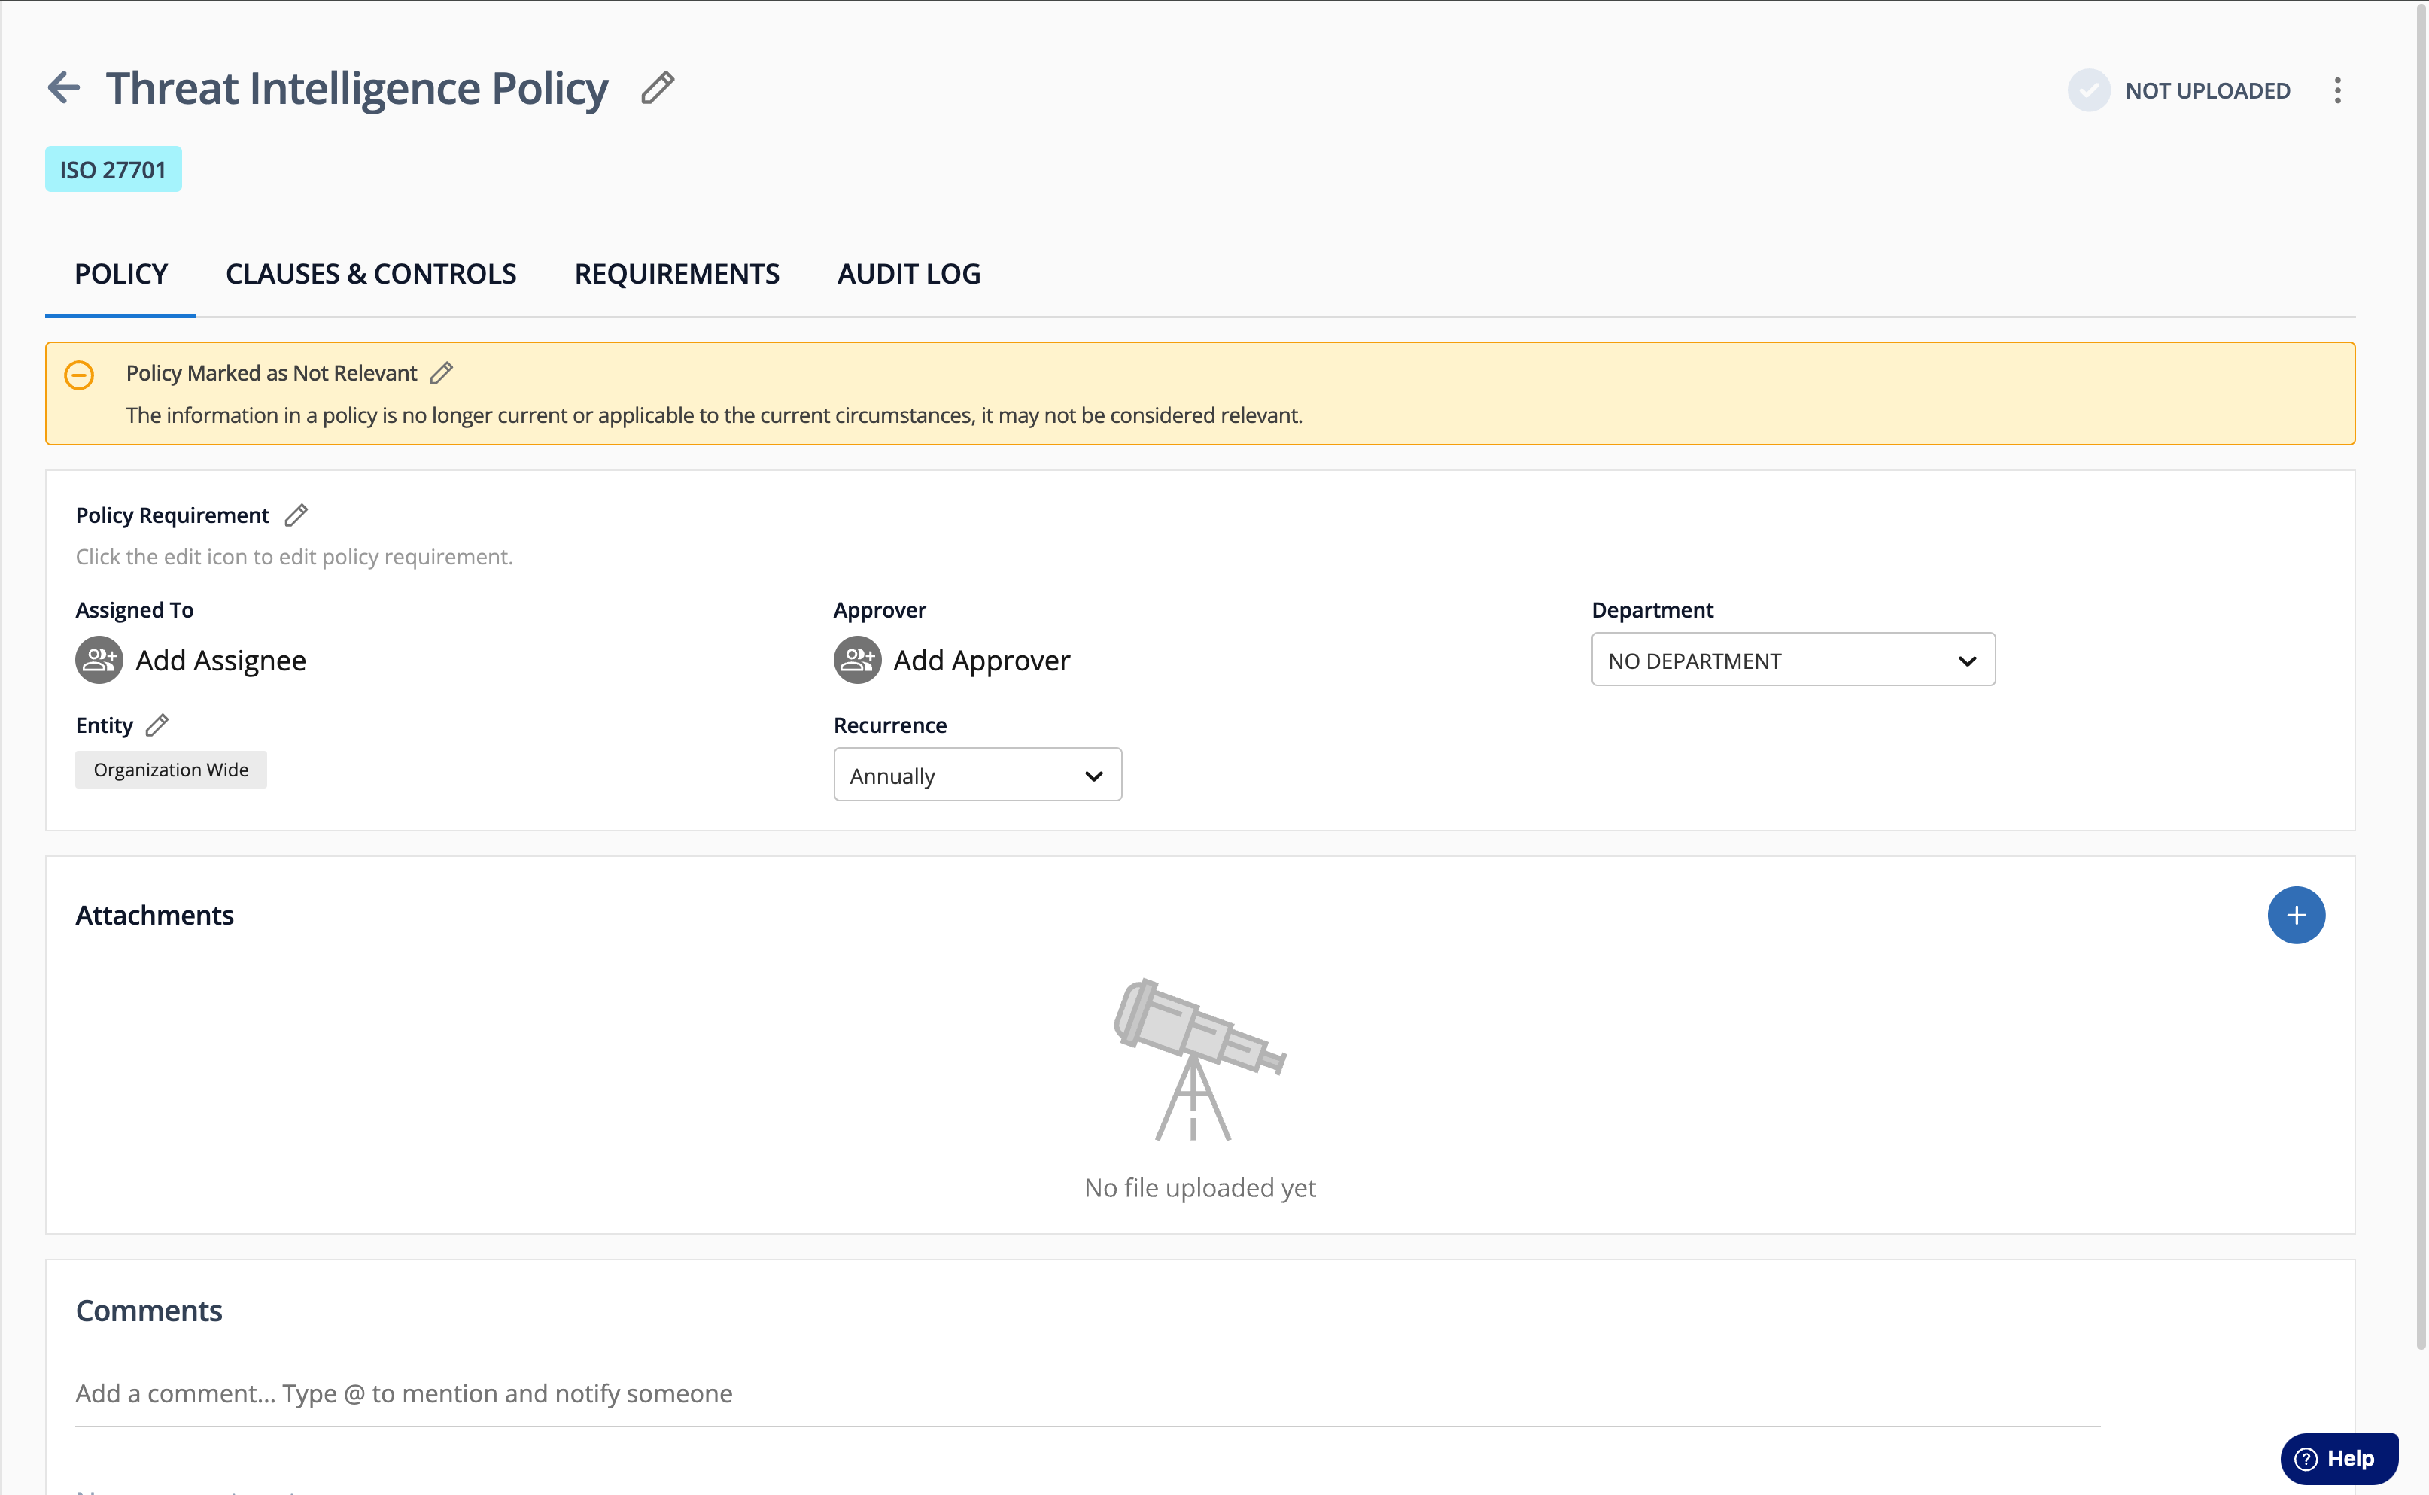
Task: Click the back arrow beside the policy title
Action: coord(63,88)
